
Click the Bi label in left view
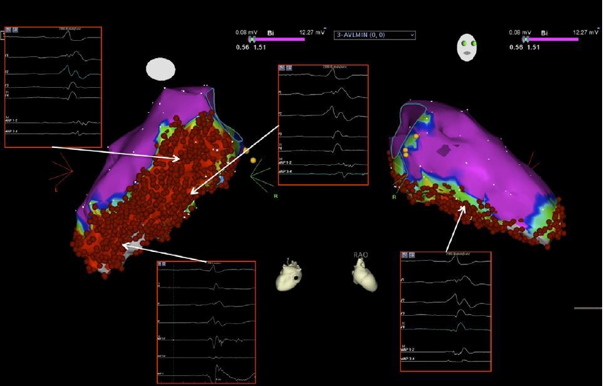[x=271, y=33]
